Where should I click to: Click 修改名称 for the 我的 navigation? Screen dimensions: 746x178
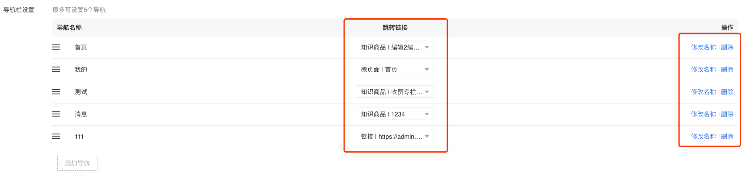703,69
